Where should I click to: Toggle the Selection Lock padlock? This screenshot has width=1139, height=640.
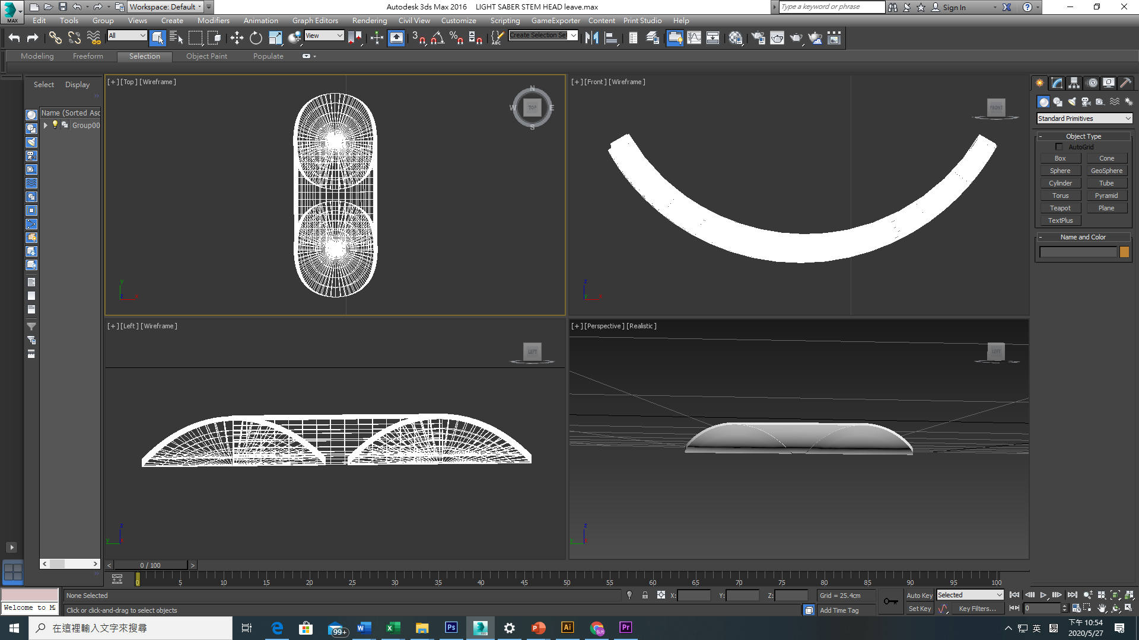[645, 595]
